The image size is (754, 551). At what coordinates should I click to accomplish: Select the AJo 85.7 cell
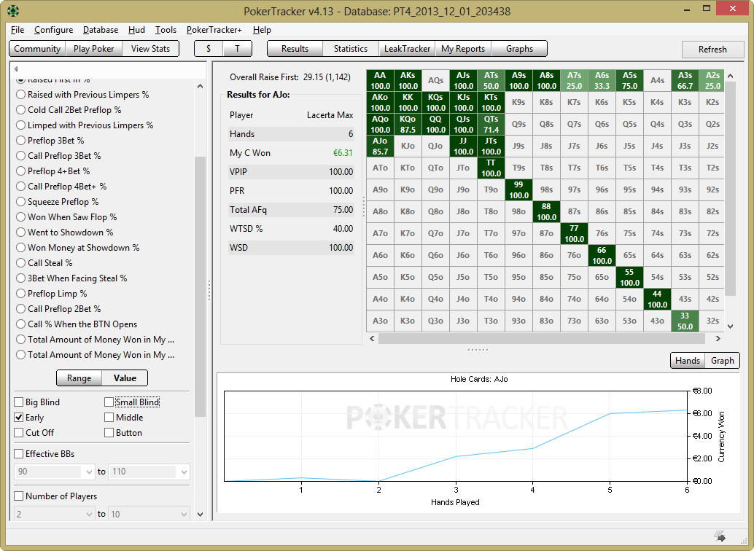point(380,146)
